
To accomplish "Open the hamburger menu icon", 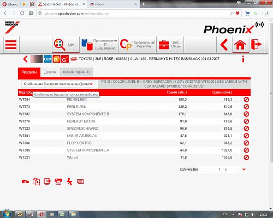I will point(11,45).
